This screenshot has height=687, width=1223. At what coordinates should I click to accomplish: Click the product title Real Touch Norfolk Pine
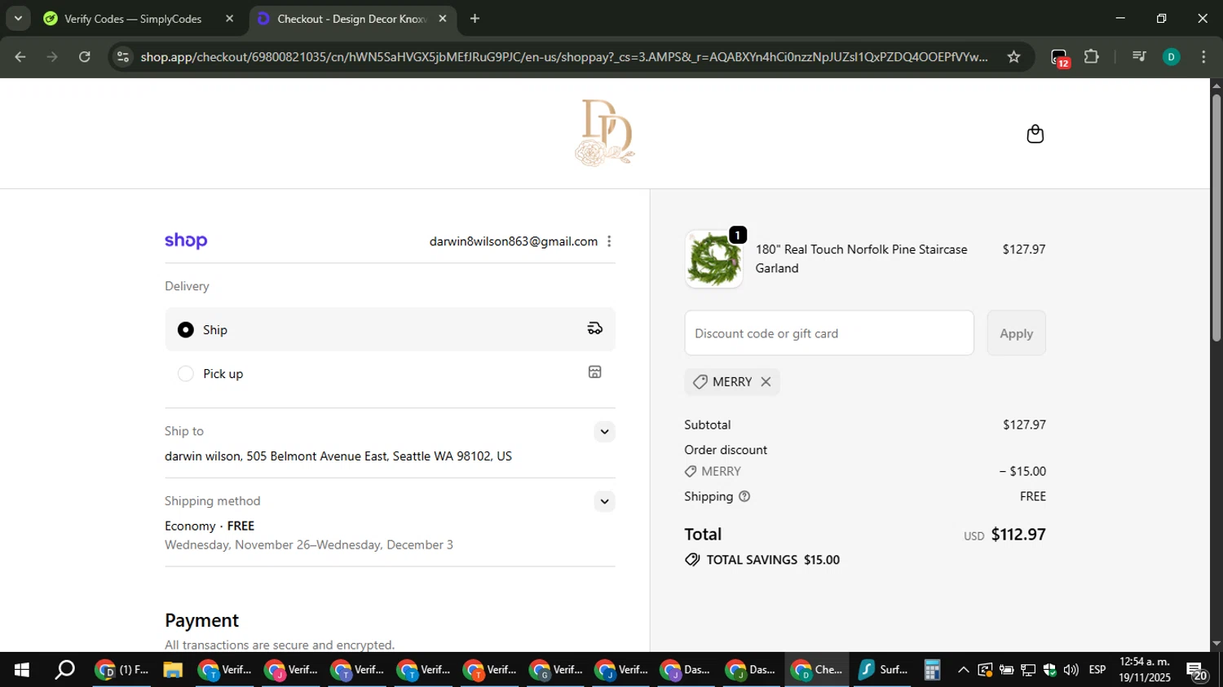click(861, 258)
